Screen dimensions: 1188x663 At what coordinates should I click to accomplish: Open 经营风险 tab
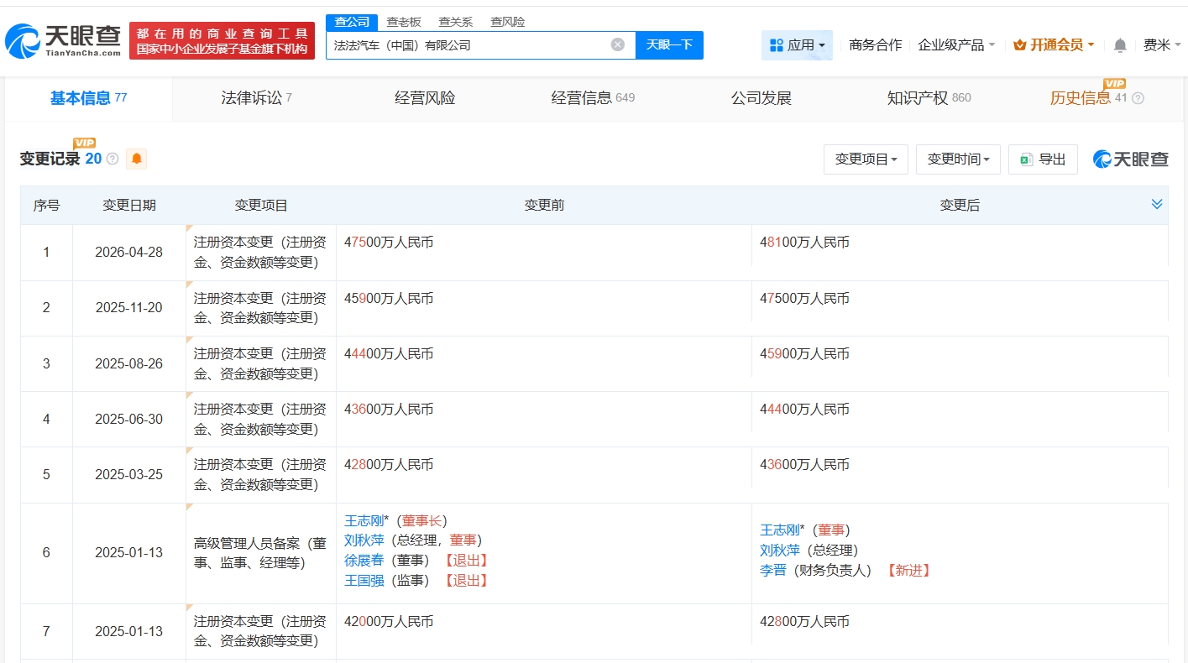[x=425, y=98]
